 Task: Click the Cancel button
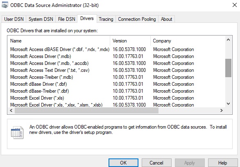(x=156, y=163)
